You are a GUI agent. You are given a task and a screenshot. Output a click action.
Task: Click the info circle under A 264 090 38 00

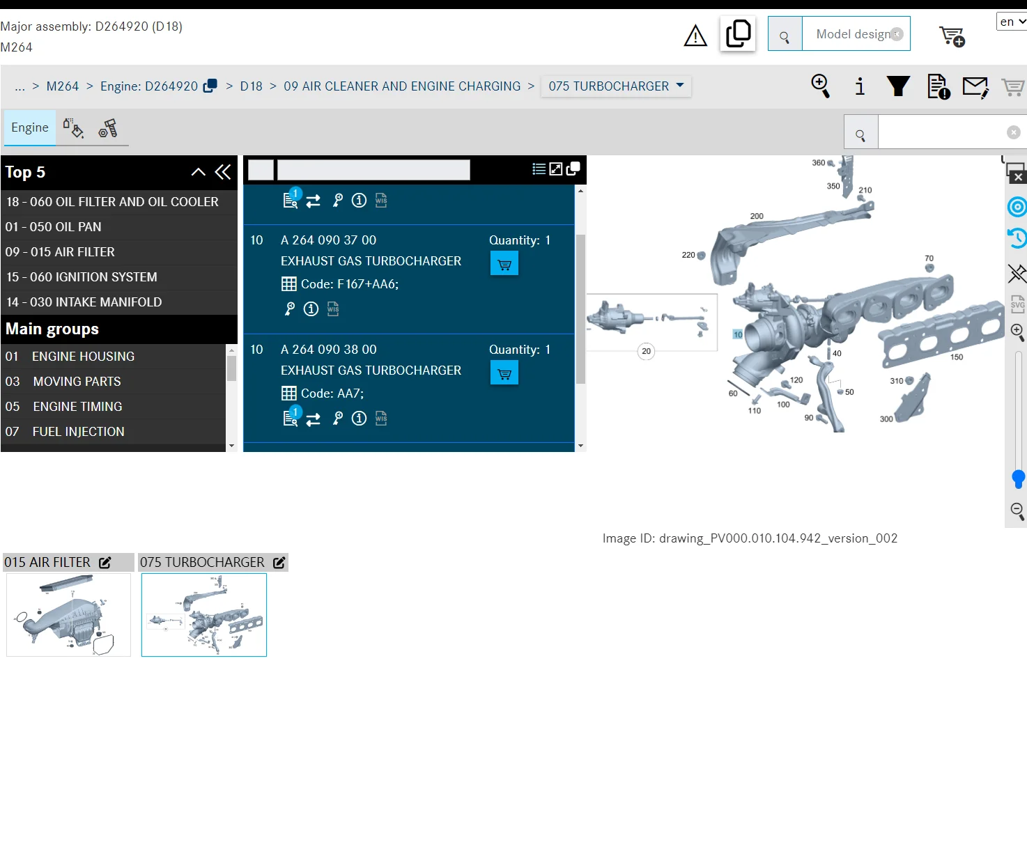tap(359, 419)
